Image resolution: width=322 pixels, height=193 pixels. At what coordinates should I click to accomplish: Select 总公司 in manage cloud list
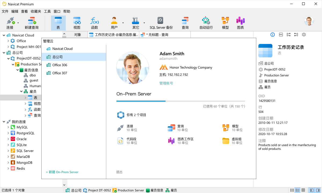[74, 57]
